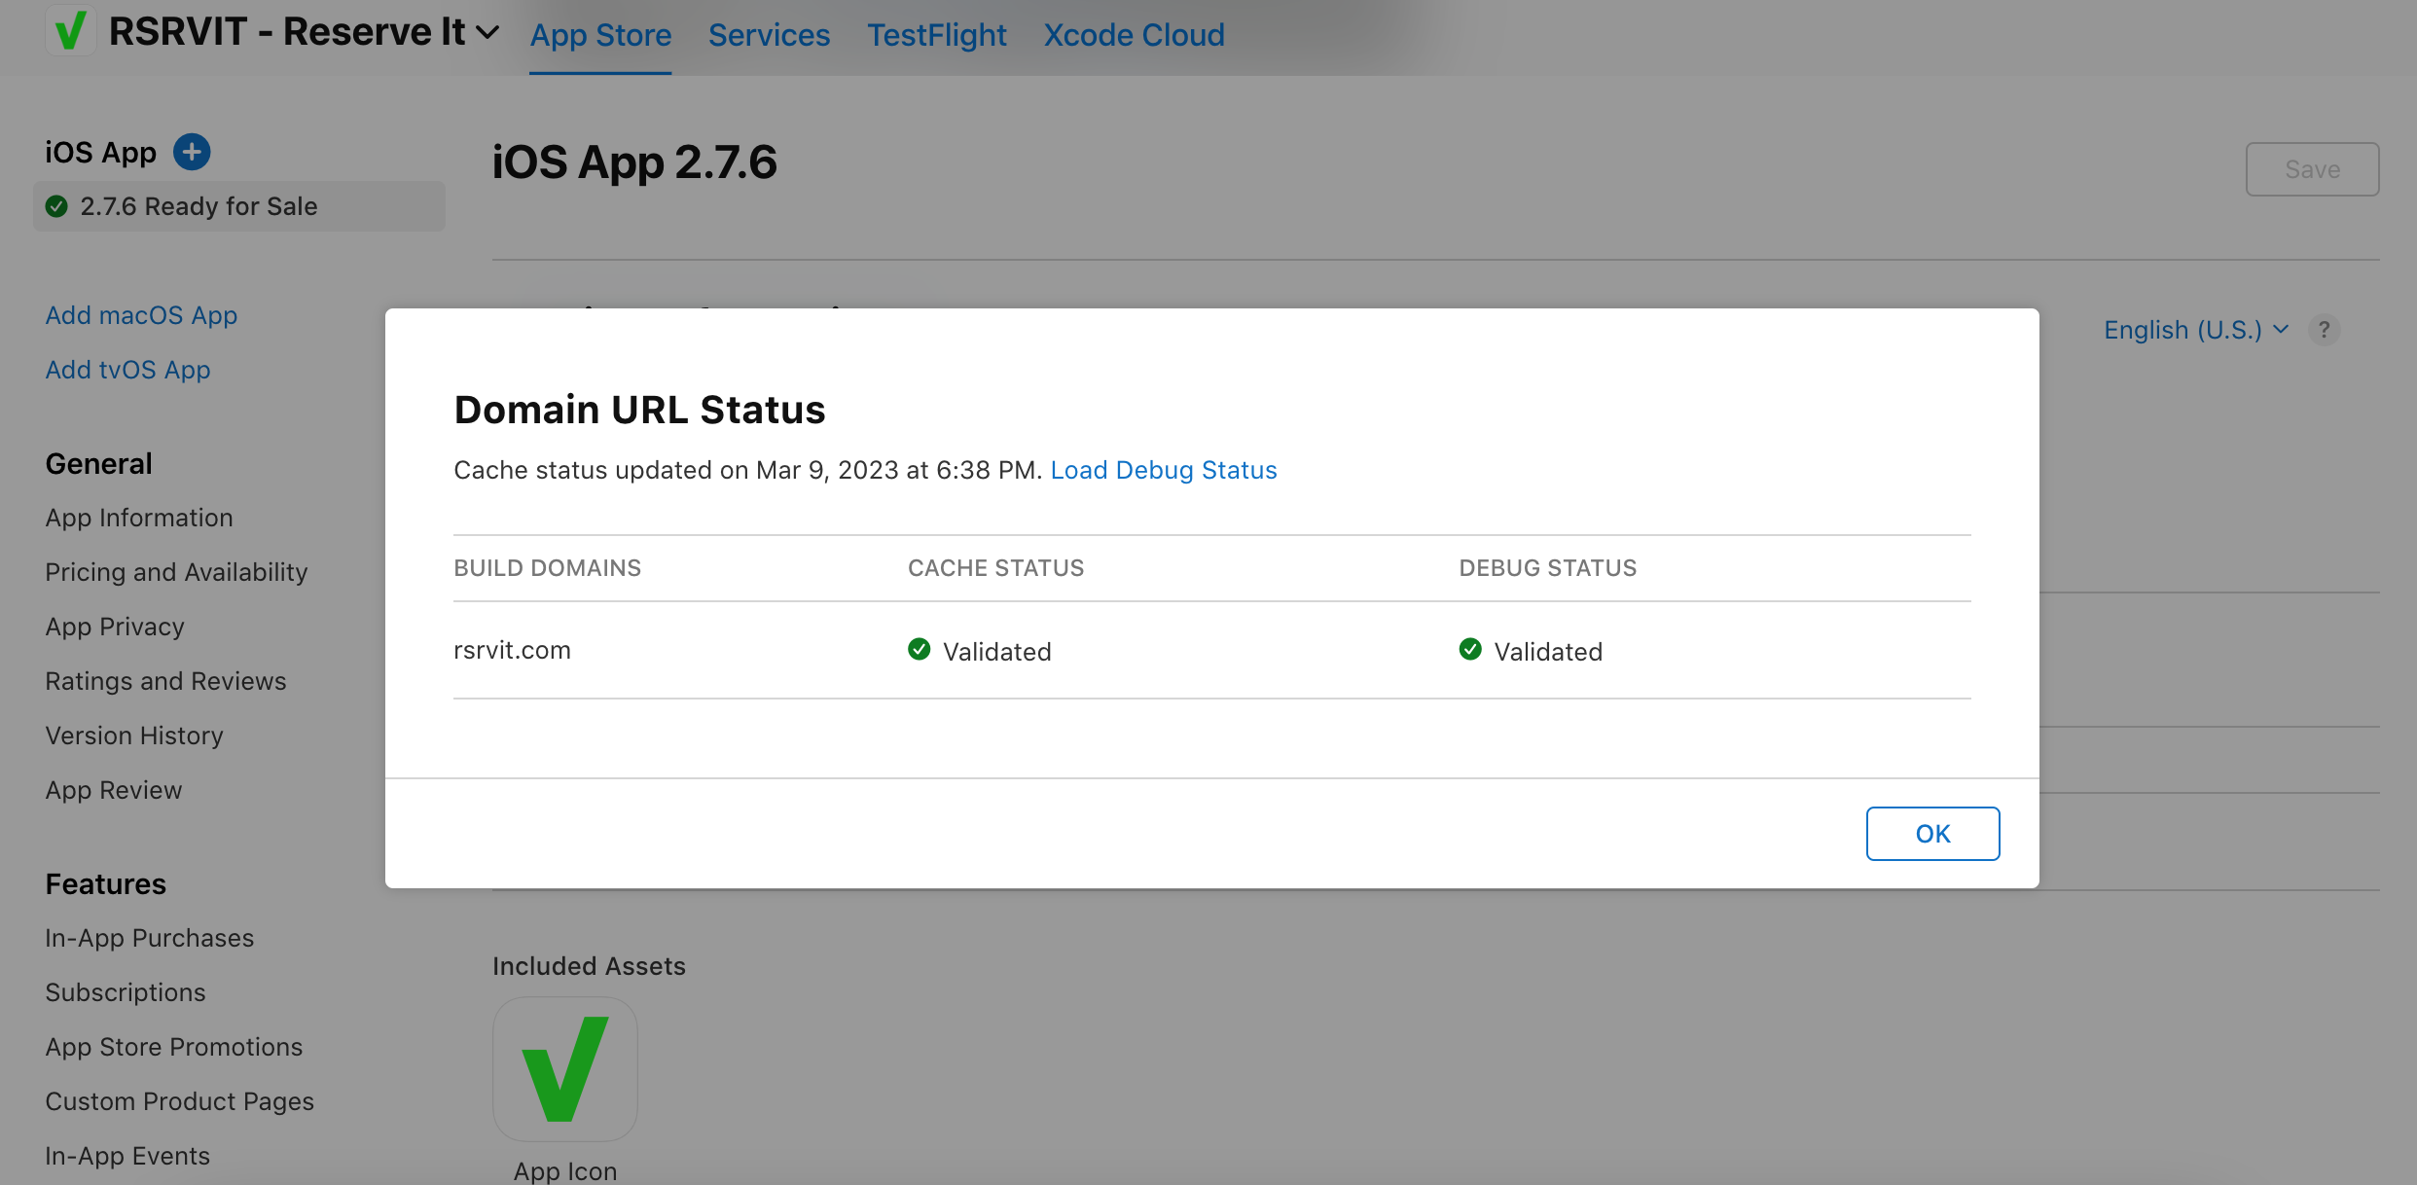This screenshot has height=1185, width=2417.
Task: Click the General sidebar heading
Action: coord(99,464)
